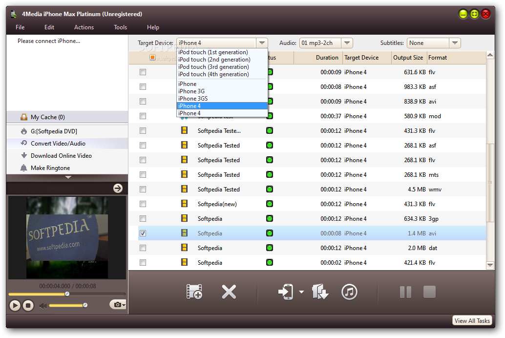Screen dimensions: 505x338
Task: Click the film icon beside Softpedia(new)
Action: pos(184,204)
